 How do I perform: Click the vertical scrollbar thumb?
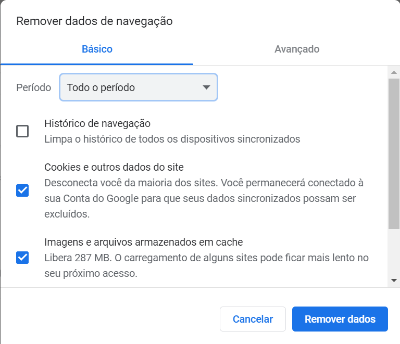[394, 154]
